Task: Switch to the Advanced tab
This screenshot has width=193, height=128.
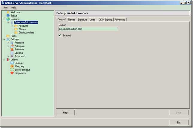Action: click(x=120, y=20)
